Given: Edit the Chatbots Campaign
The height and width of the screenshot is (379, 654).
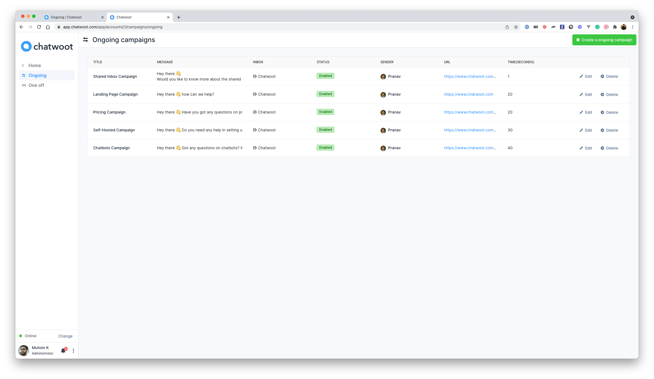Looking at the screenshot, I should click(586, 148).
